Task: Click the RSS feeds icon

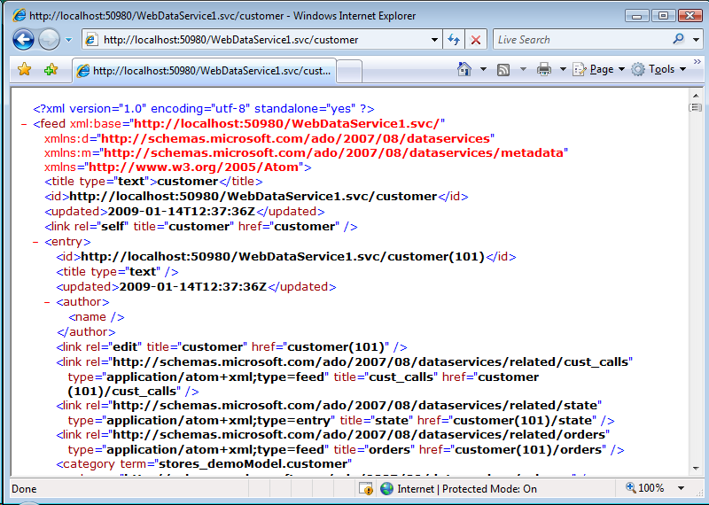Action: tap(503, 69)
